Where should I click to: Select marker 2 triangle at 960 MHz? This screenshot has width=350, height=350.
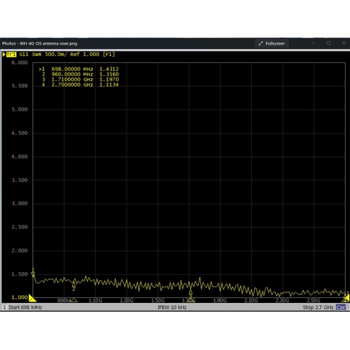[74, 284]
